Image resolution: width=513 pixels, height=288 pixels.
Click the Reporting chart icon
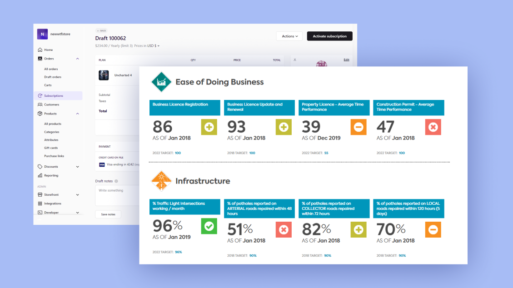pos(40,175)
